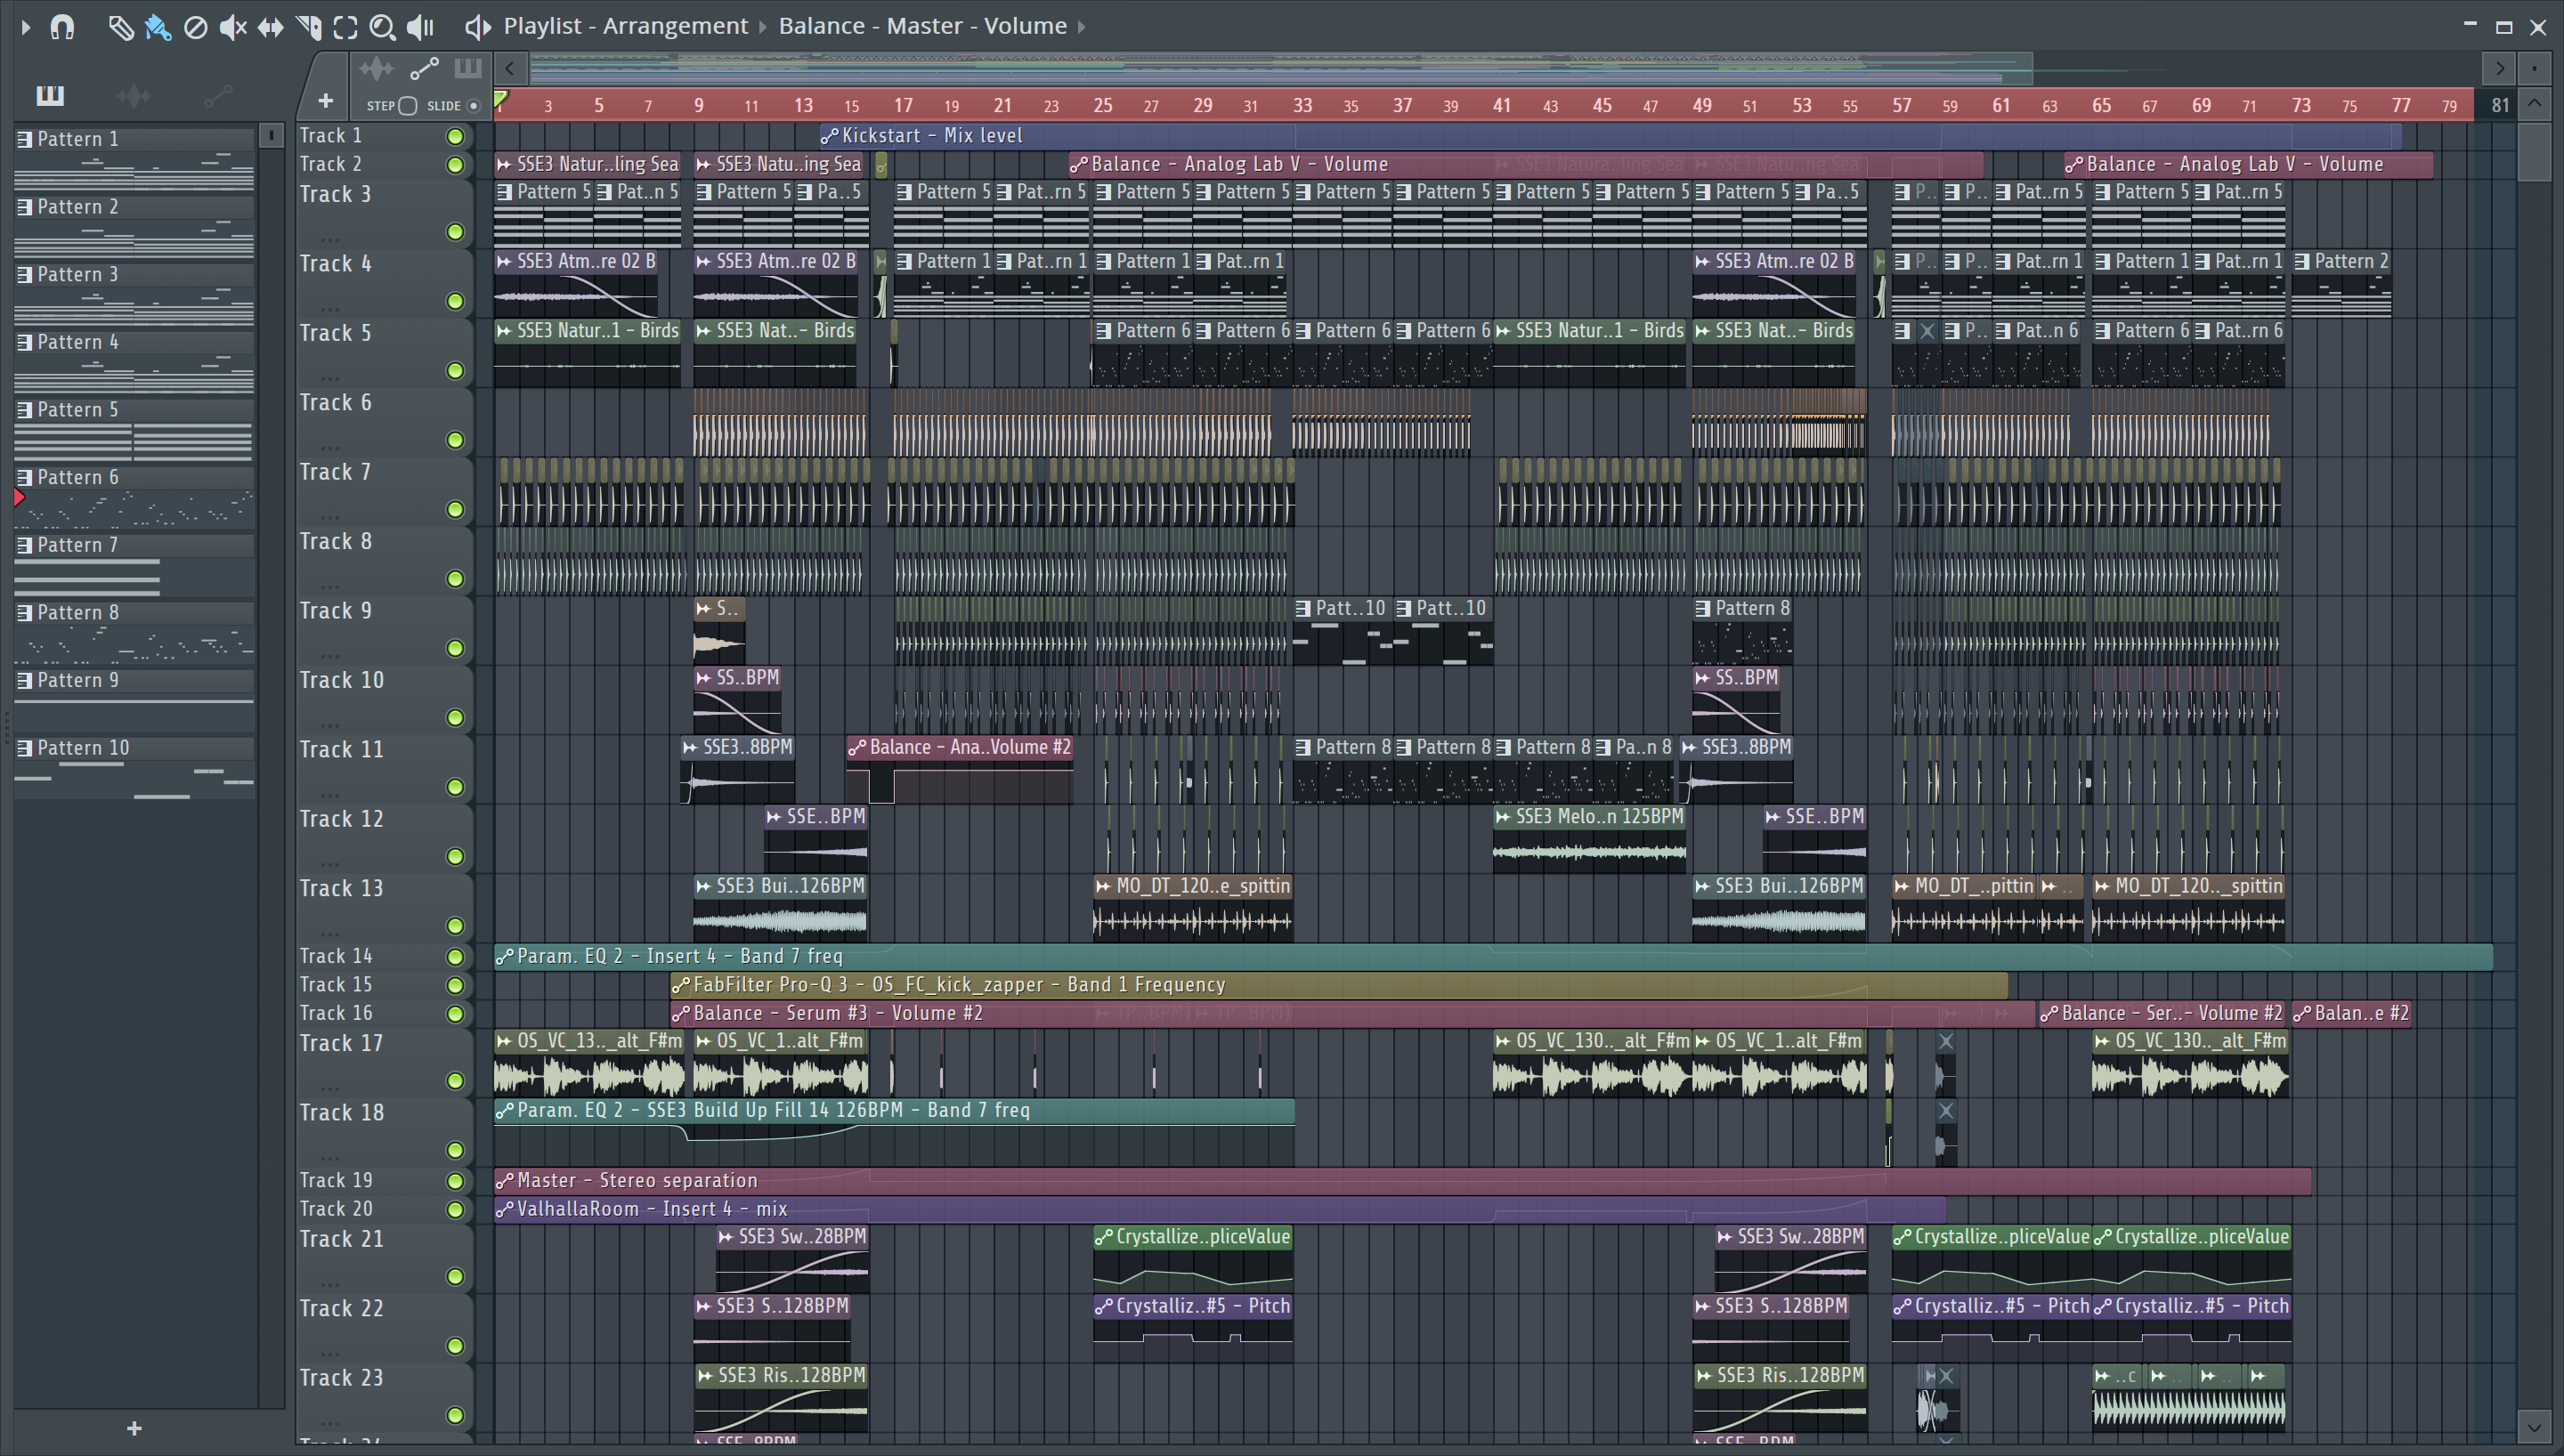Select Kickstart - Mix level automation clip

pyautogui.click(x=1610, y=136)
